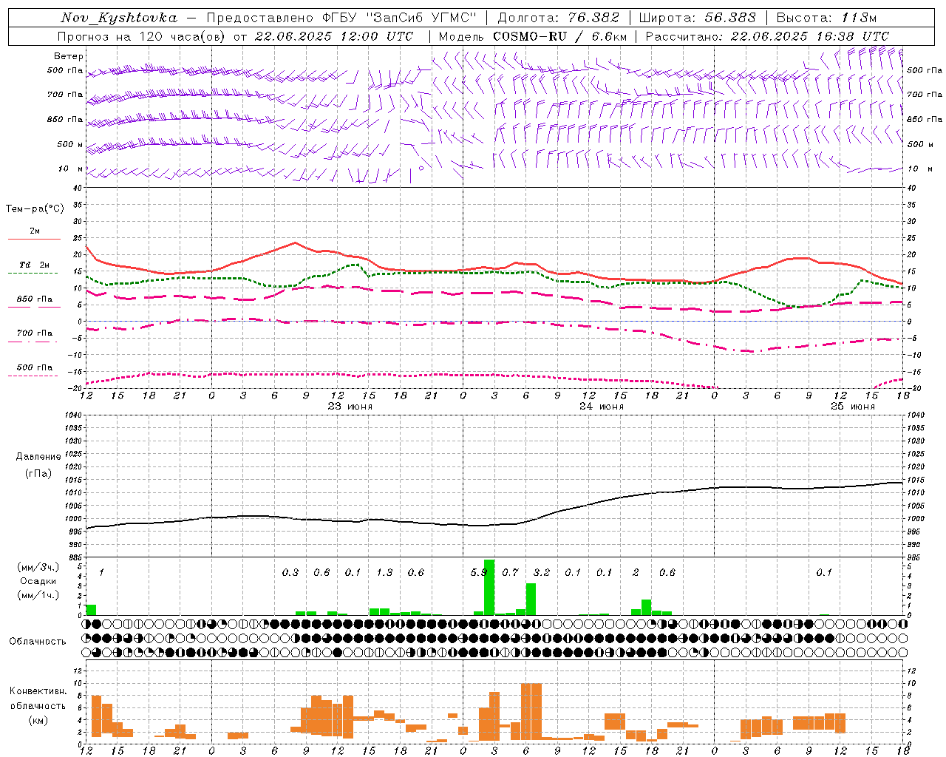Click the 0.7 precipitation amount value

[511, 572]
